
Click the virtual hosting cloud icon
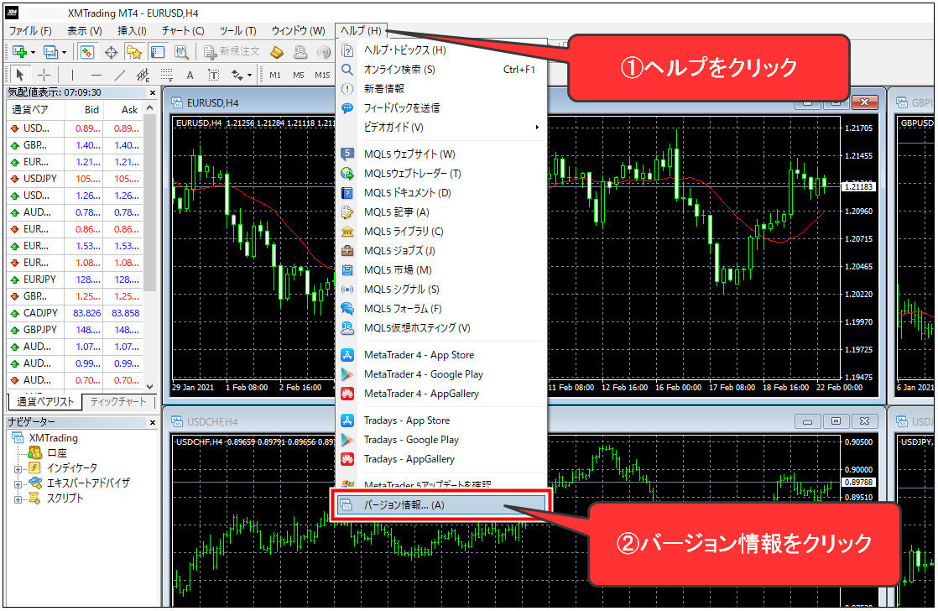coord(300,53)
